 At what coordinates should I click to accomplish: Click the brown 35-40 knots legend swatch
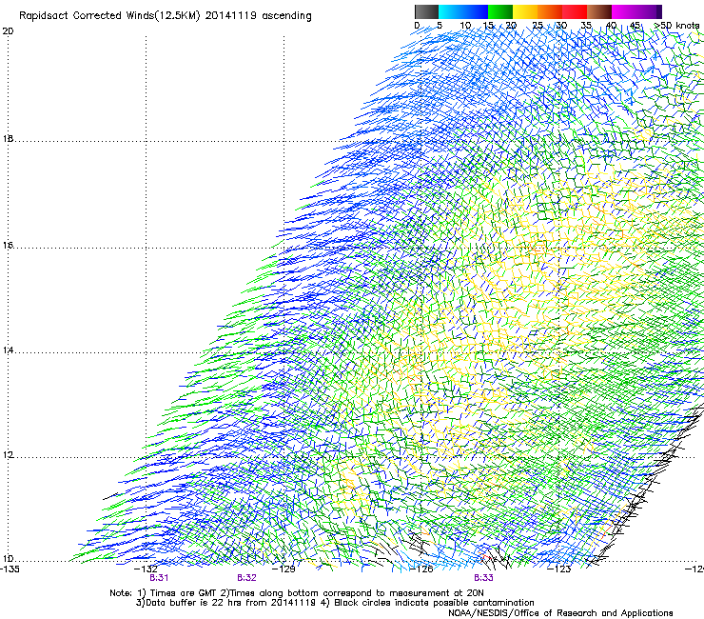tap(599, 11)
